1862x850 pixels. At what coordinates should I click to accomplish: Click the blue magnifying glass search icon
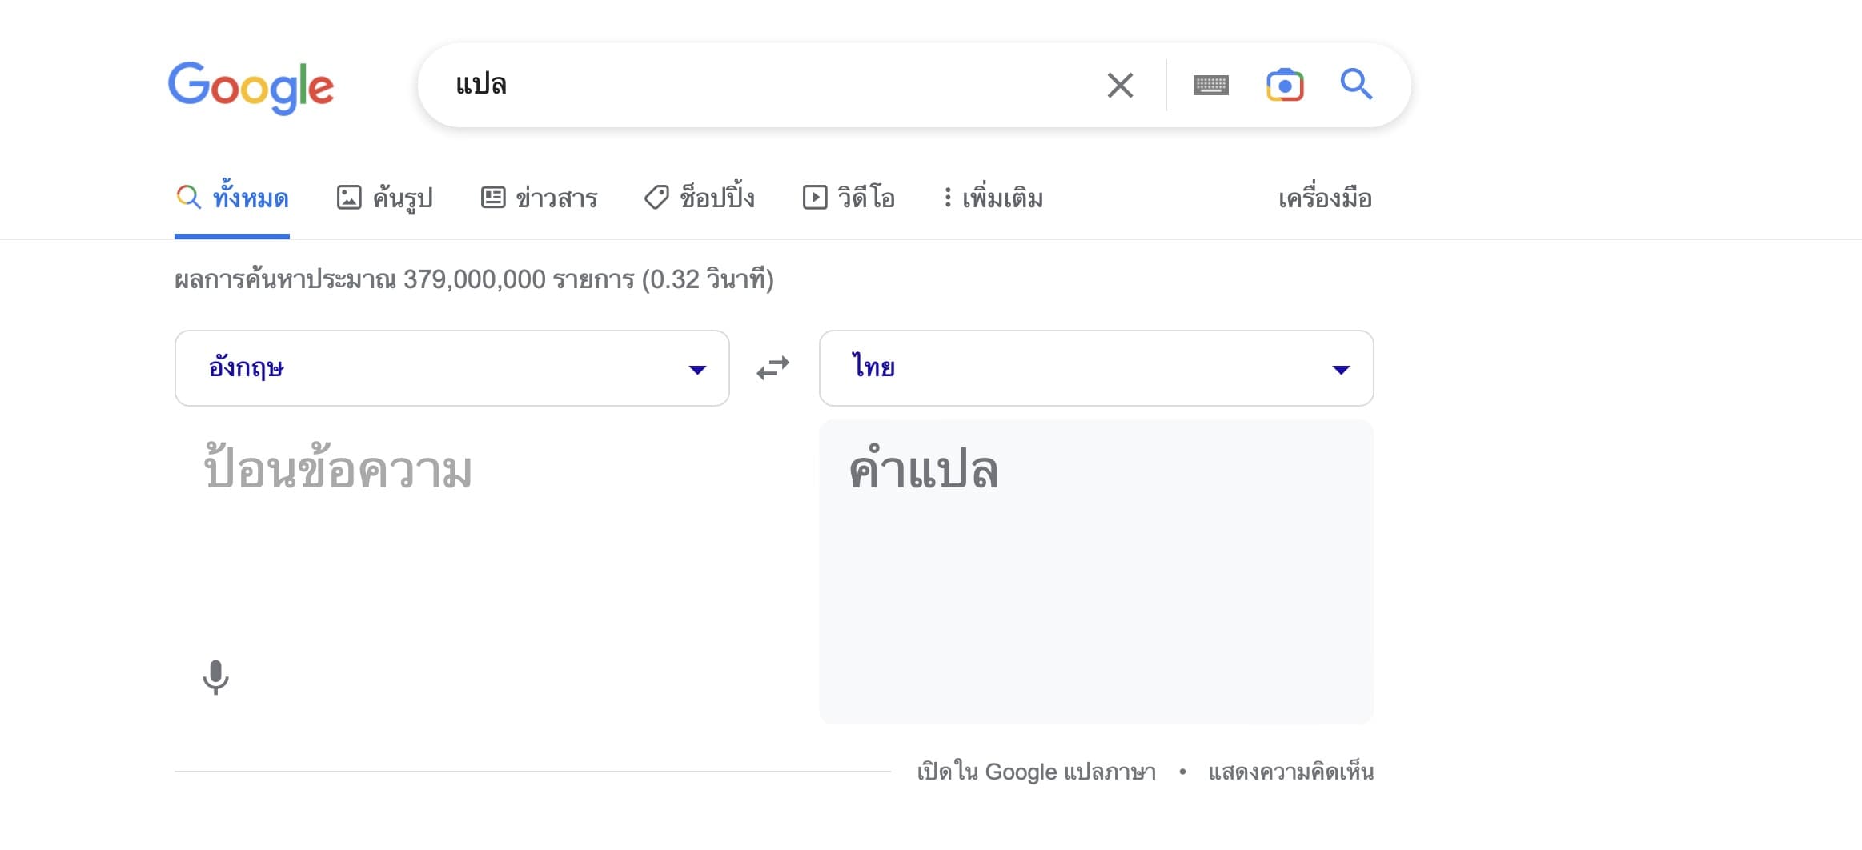click(1356, 84)
